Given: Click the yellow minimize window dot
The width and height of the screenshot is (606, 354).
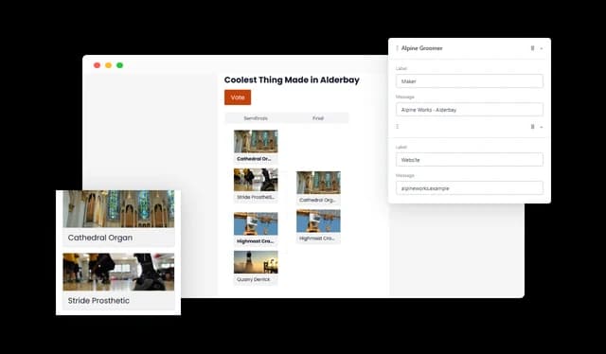Looking at the screenshot, I should tap(109, 65).
